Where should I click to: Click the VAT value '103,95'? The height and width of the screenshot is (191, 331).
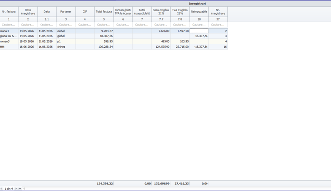pos(184,41)
